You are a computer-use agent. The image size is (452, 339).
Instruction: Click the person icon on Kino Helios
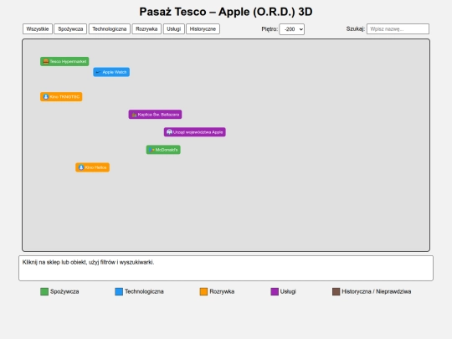(x=81, y=167)
